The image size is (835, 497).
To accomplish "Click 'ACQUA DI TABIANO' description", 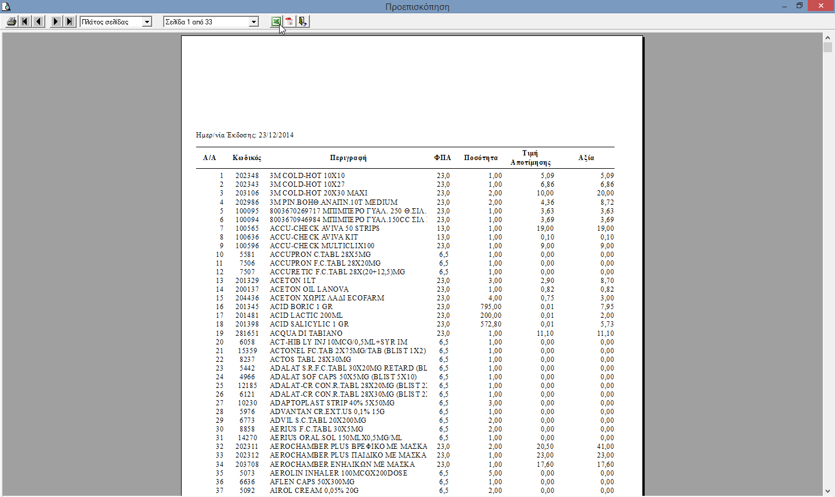I will pos(306,333).
